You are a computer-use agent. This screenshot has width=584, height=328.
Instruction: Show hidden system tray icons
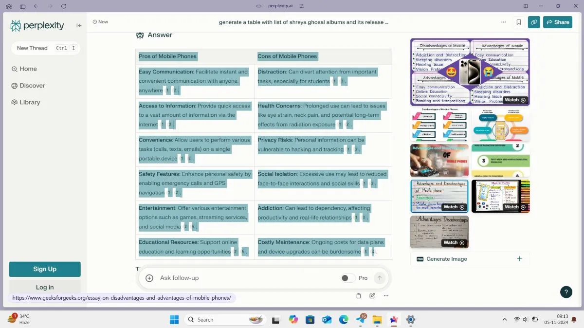504,320
